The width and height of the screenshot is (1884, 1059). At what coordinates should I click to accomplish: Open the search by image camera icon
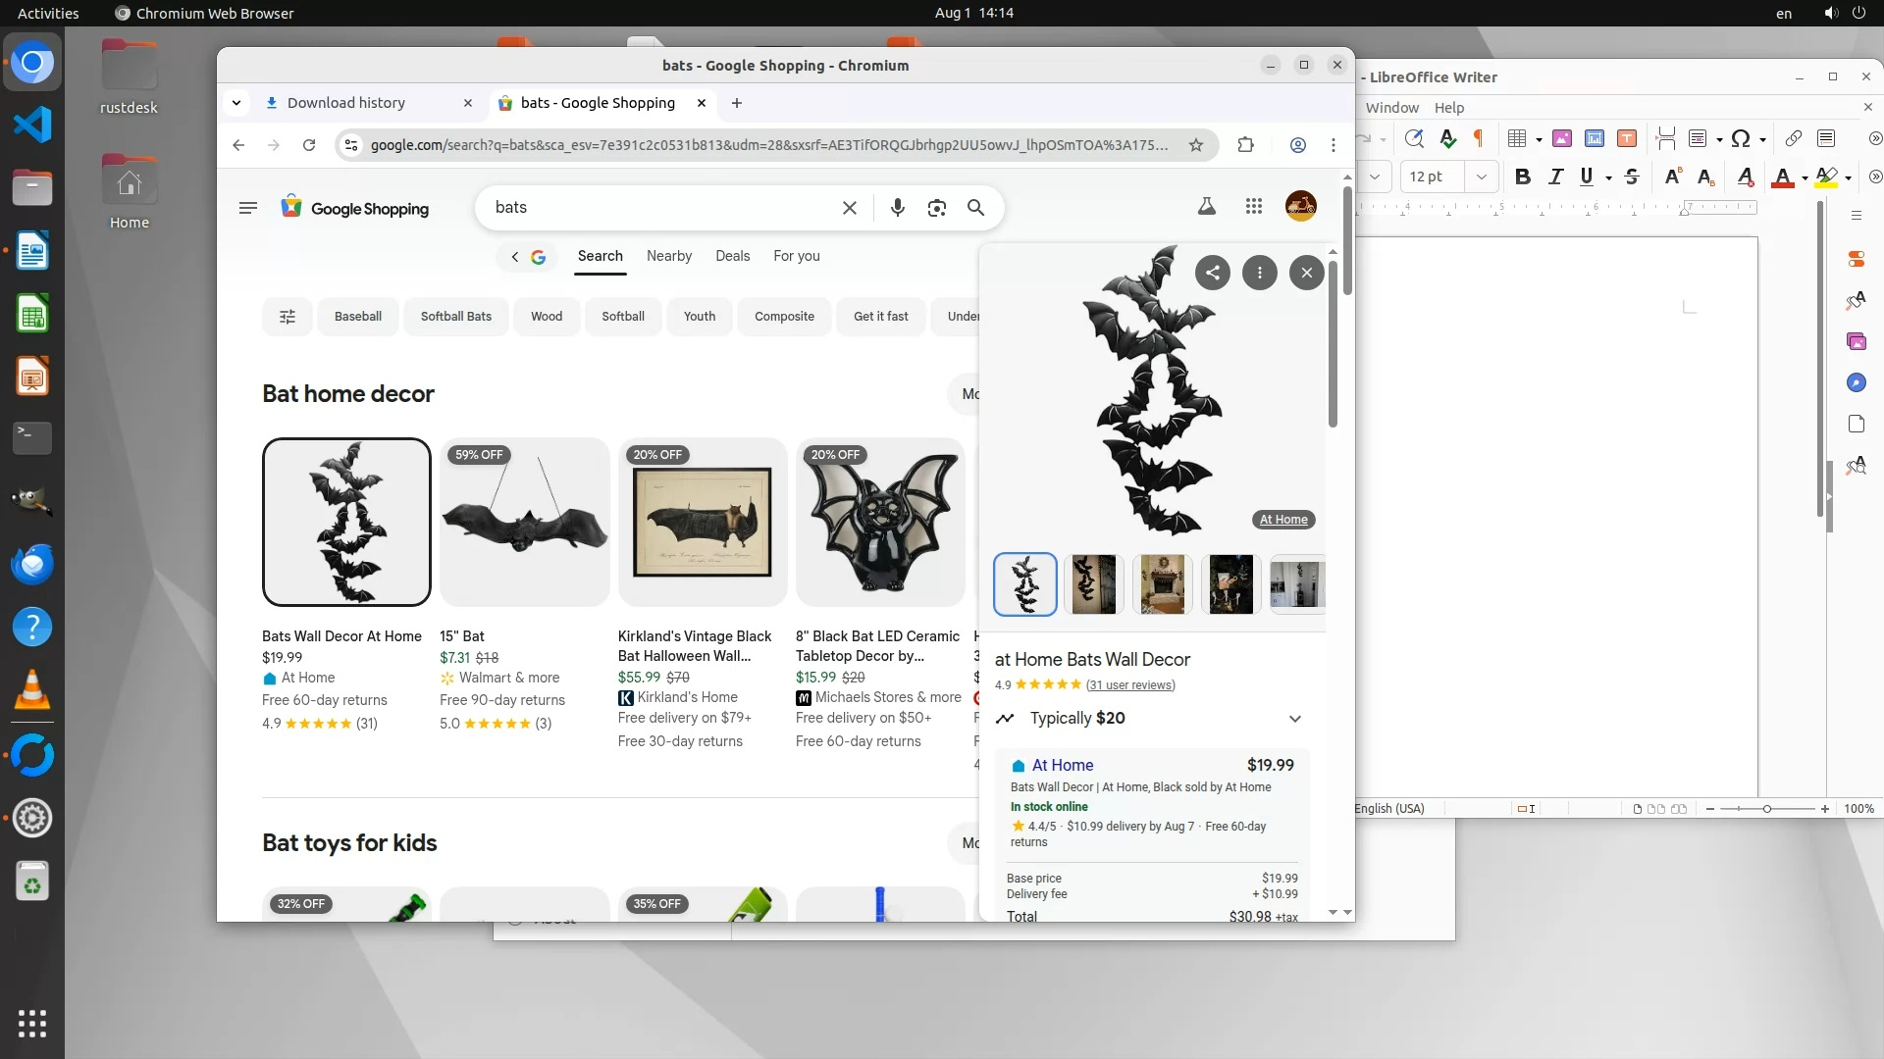point(936,208)
